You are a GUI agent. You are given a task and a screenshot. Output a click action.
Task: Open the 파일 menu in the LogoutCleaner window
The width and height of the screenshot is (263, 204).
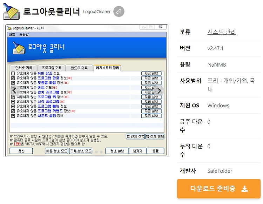(12, 35)
